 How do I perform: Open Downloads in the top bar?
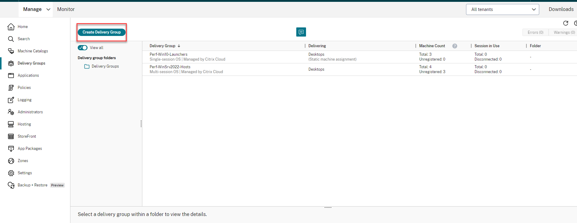[x=561, y=9]
